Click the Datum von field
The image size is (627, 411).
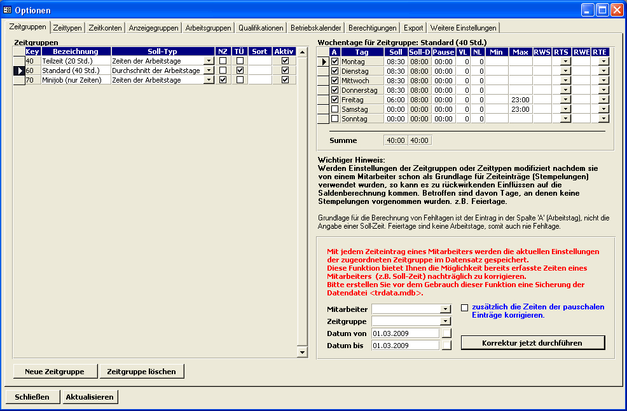point(406,334)
